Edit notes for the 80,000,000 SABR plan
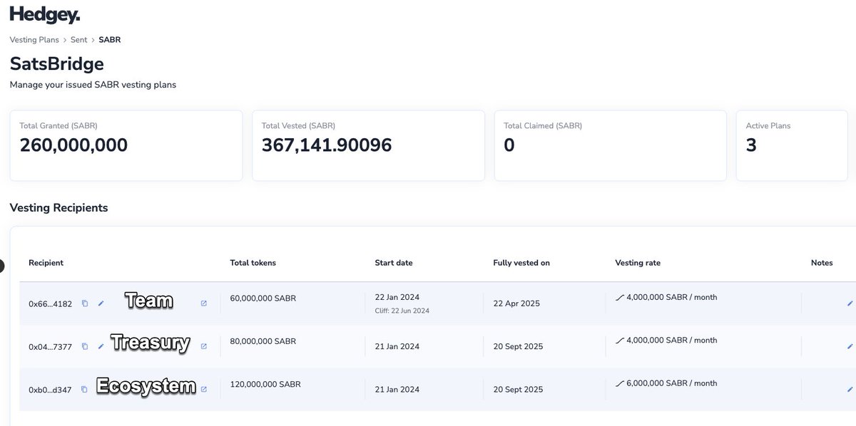The image size is (856, 426). [x=850, y=346]
